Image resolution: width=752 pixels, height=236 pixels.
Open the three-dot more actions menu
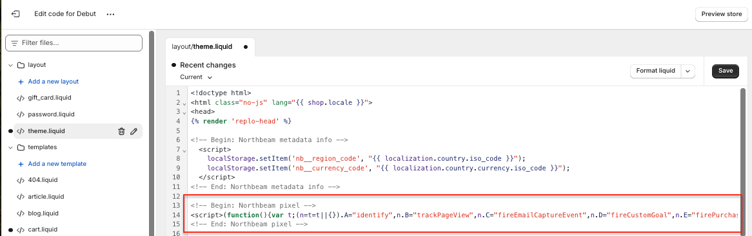click(111, 14)
